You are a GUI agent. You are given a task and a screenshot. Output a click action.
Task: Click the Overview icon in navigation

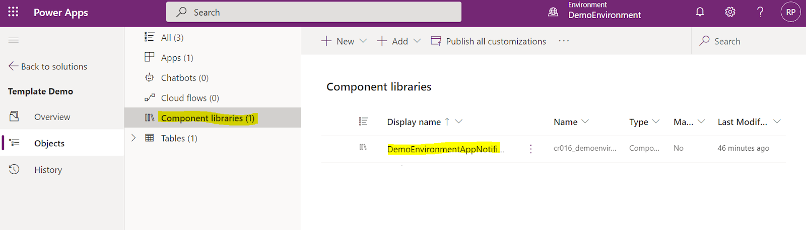[14, 117]
